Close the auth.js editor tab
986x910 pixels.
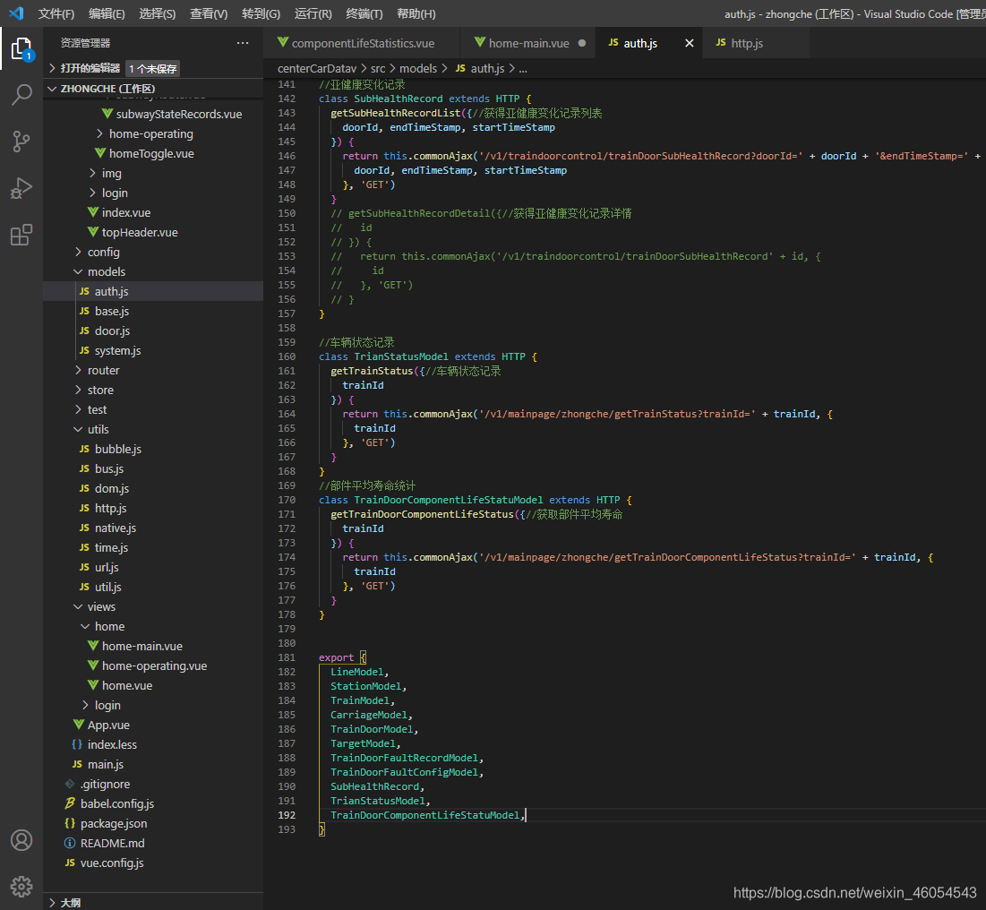pos(690,43)
